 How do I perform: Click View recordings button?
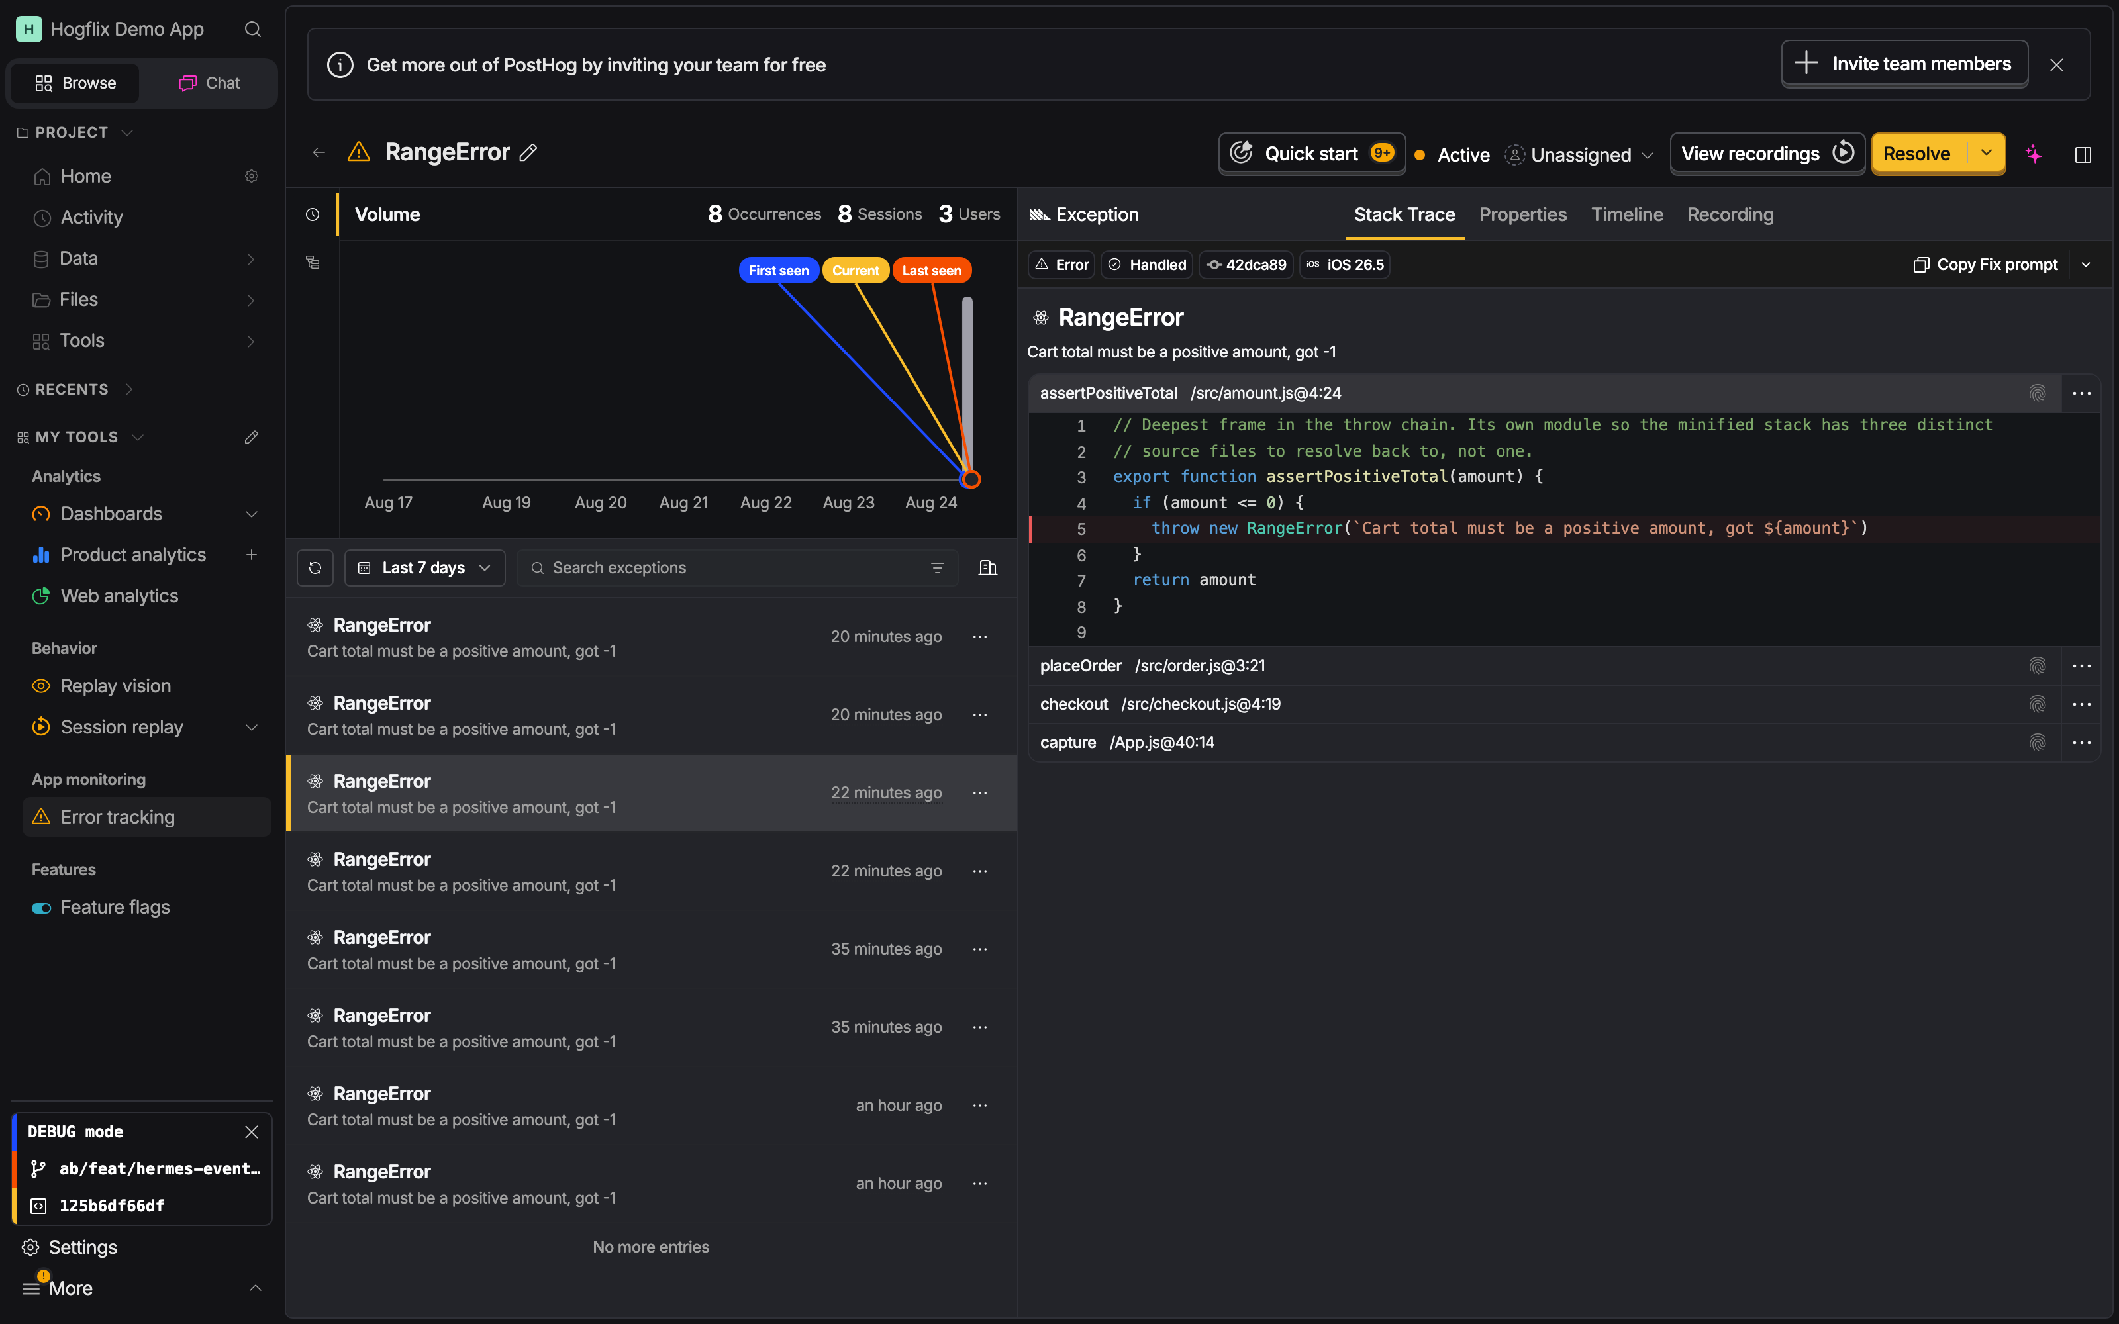click(x=1767, y=153)
